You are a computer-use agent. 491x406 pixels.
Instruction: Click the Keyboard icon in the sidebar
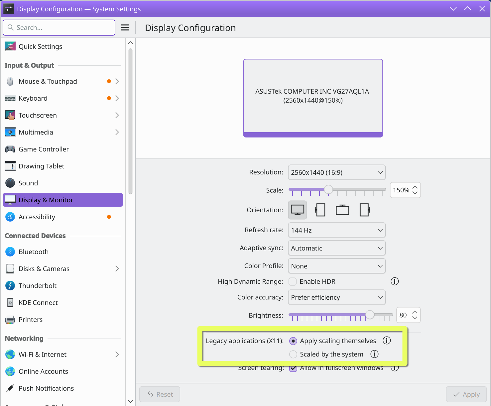[x=10, y=98]
